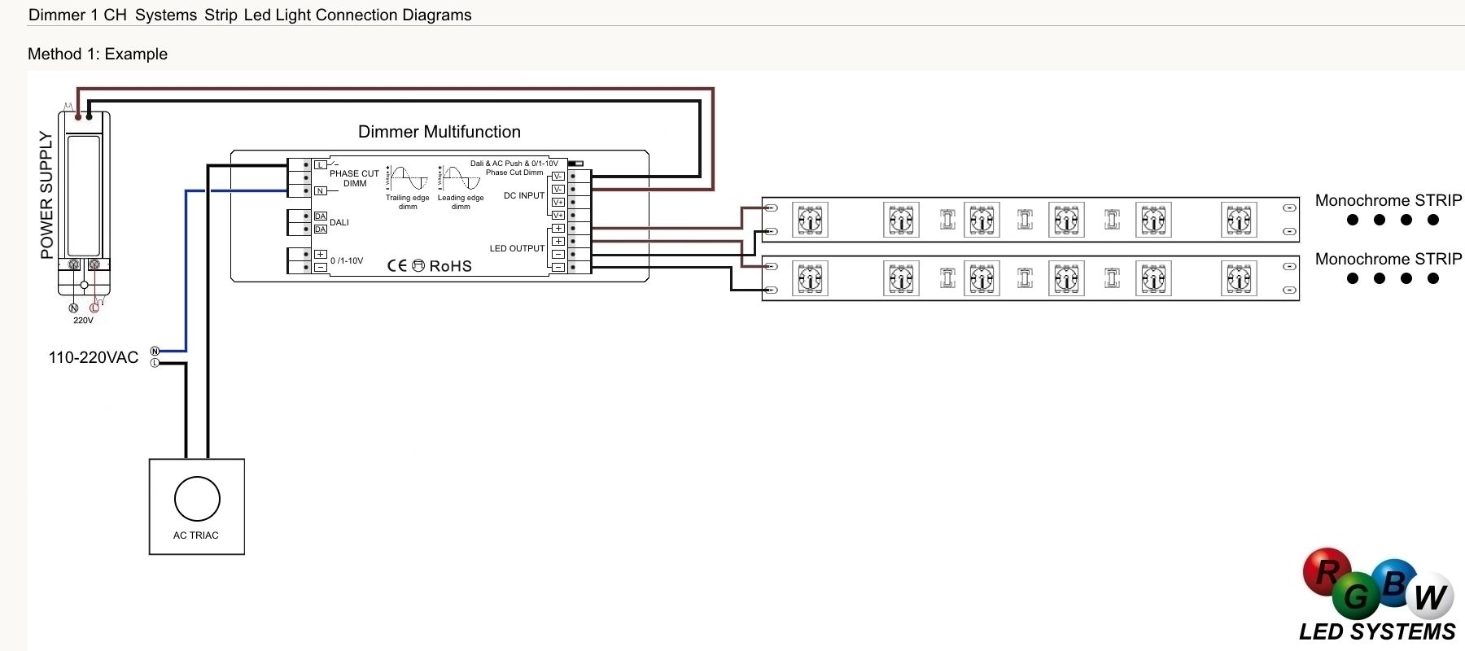The width and height of the screenshot is (1465, 651).
Task: Click the 'Dimmer 1 CH Systems Strip' title text
Action: [x=133, y=15]
